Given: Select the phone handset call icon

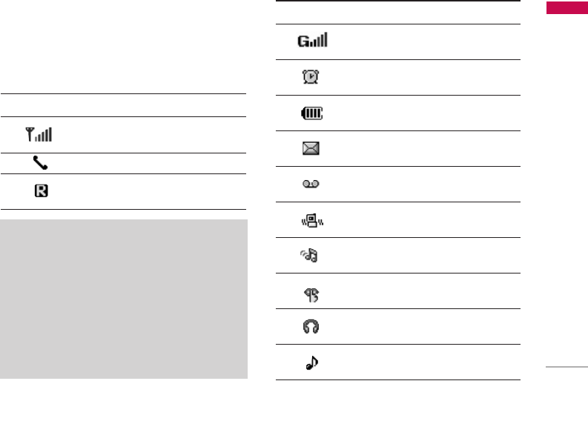Looking at the screenshot, I should [x=40, y=163].
